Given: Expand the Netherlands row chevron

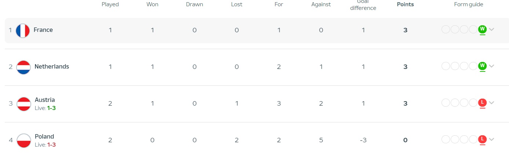Looking at the screenshot, I should click(492, 66).
